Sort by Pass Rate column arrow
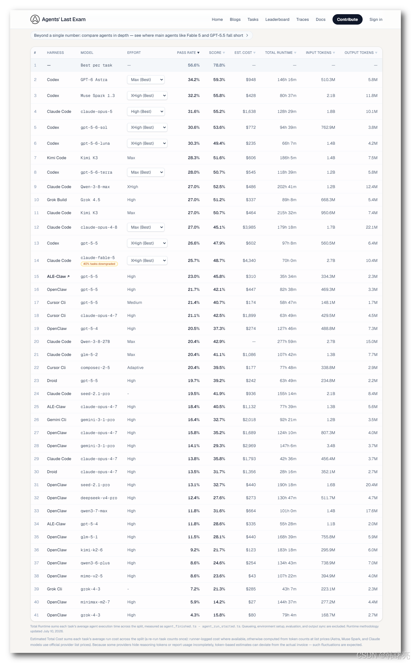 pos(198,53)
